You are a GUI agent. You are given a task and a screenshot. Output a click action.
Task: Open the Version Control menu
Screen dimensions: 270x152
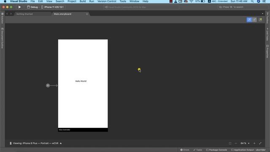(107, 1)
